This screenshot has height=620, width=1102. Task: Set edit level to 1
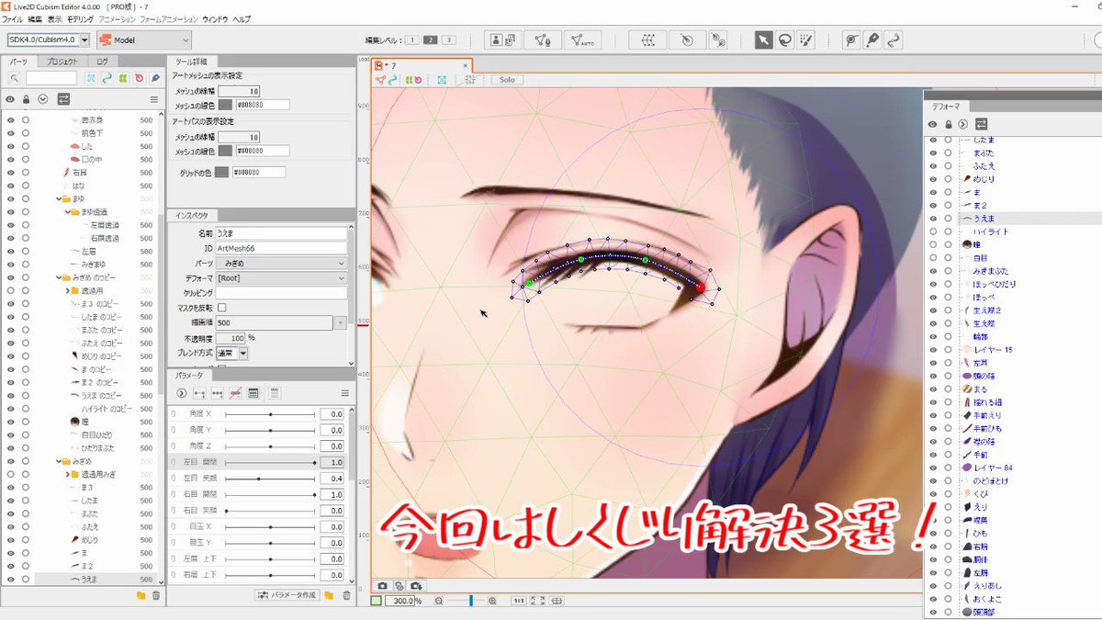coord(413,39)
